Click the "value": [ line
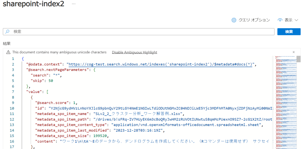This screenshot has height=149, width=302. pyautogui.click(x=37, y=92)
